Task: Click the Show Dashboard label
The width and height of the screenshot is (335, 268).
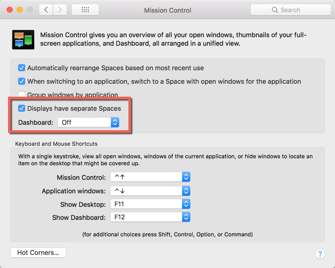Action: click(x=79, y=217)
